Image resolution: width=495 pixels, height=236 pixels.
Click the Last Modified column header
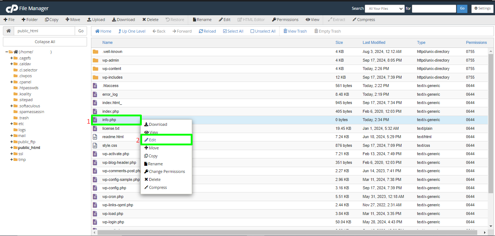(x=374, y=42)
